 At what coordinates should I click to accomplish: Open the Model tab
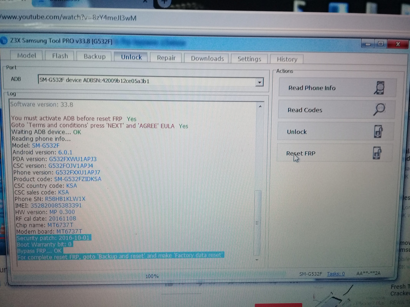point(27,56)
